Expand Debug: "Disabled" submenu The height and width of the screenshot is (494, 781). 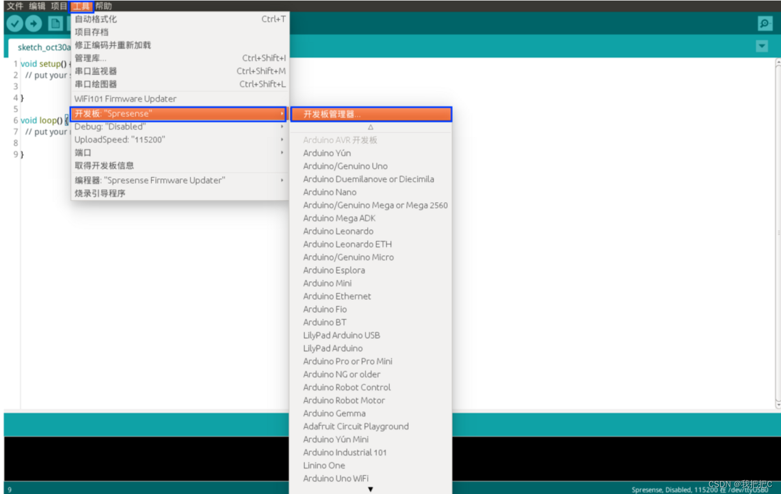click(x=180, y=126)
